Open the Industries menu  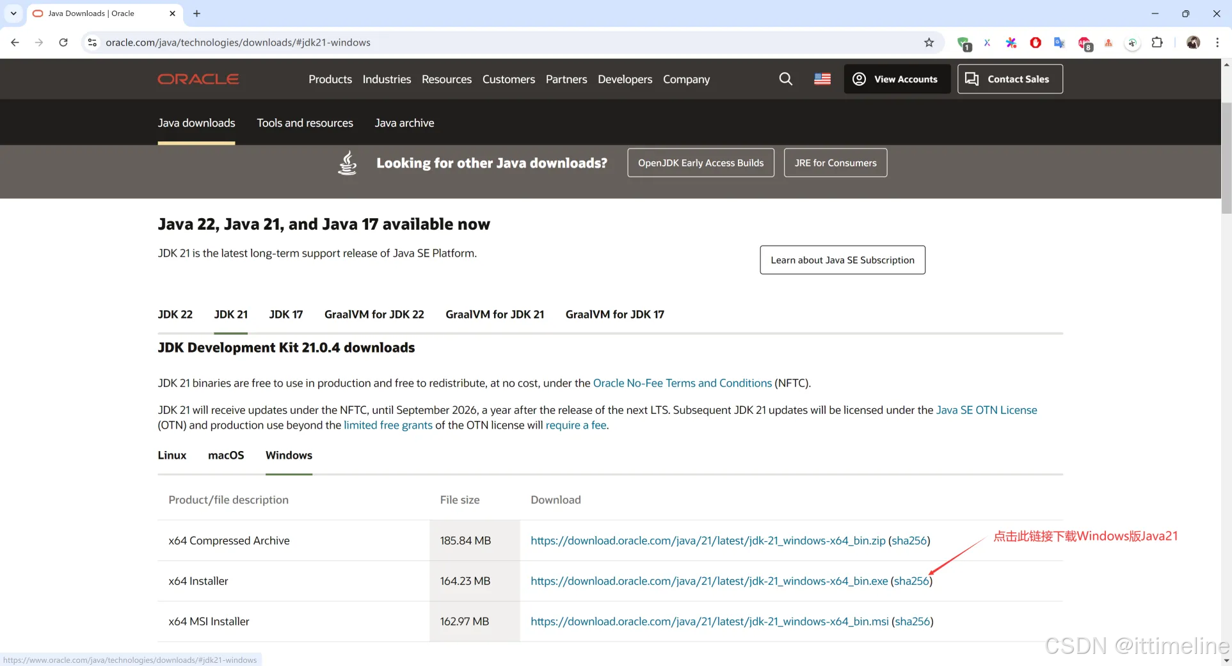[387, 79]
